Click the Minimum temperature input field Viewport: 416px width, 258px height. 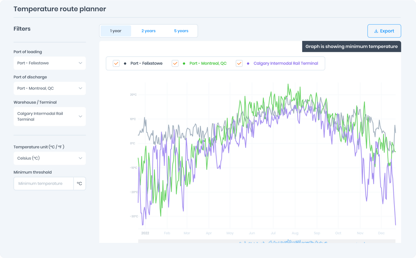tap(43, 184)
